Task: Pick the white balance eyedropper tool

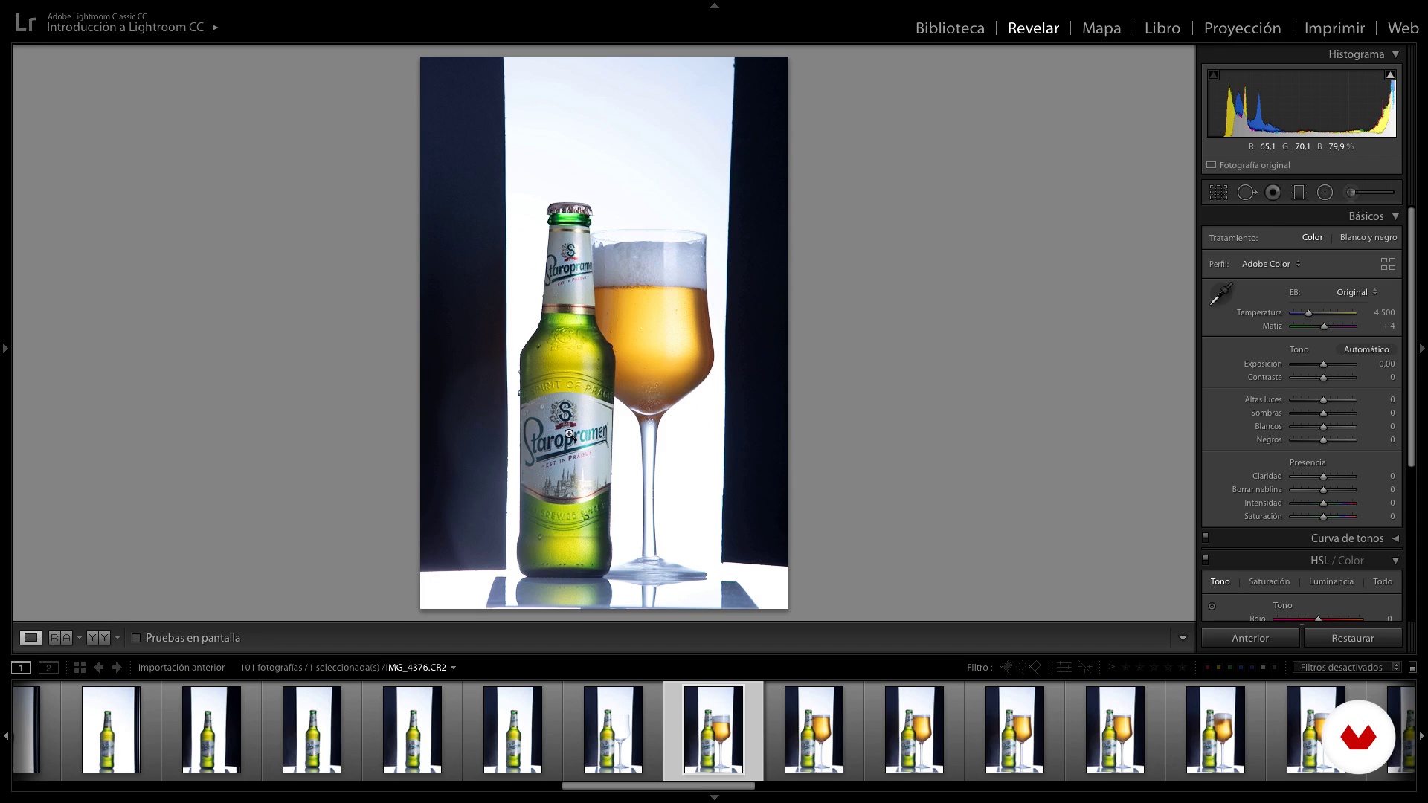Action: (x=1220, y=294)
